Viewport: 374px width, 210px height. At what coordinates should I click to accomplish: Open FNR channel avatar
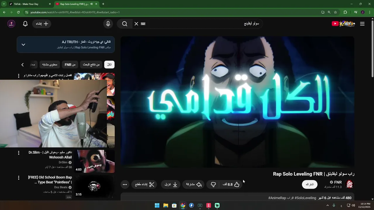click(x=349, y=184)
